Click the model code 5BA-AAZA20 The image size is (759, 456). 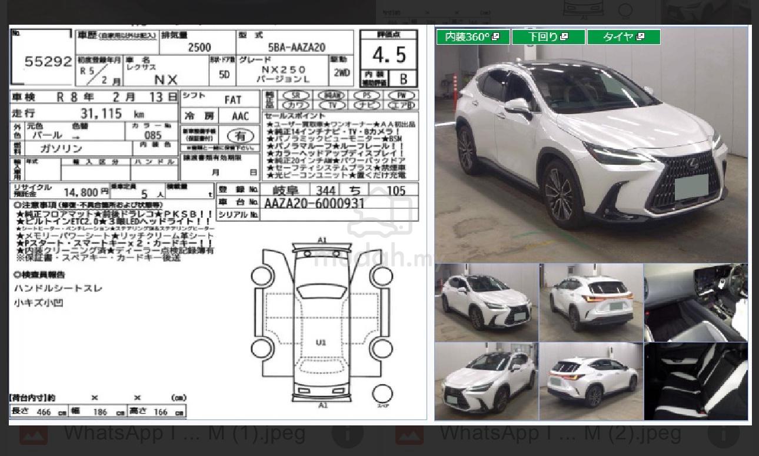(297, 47)
